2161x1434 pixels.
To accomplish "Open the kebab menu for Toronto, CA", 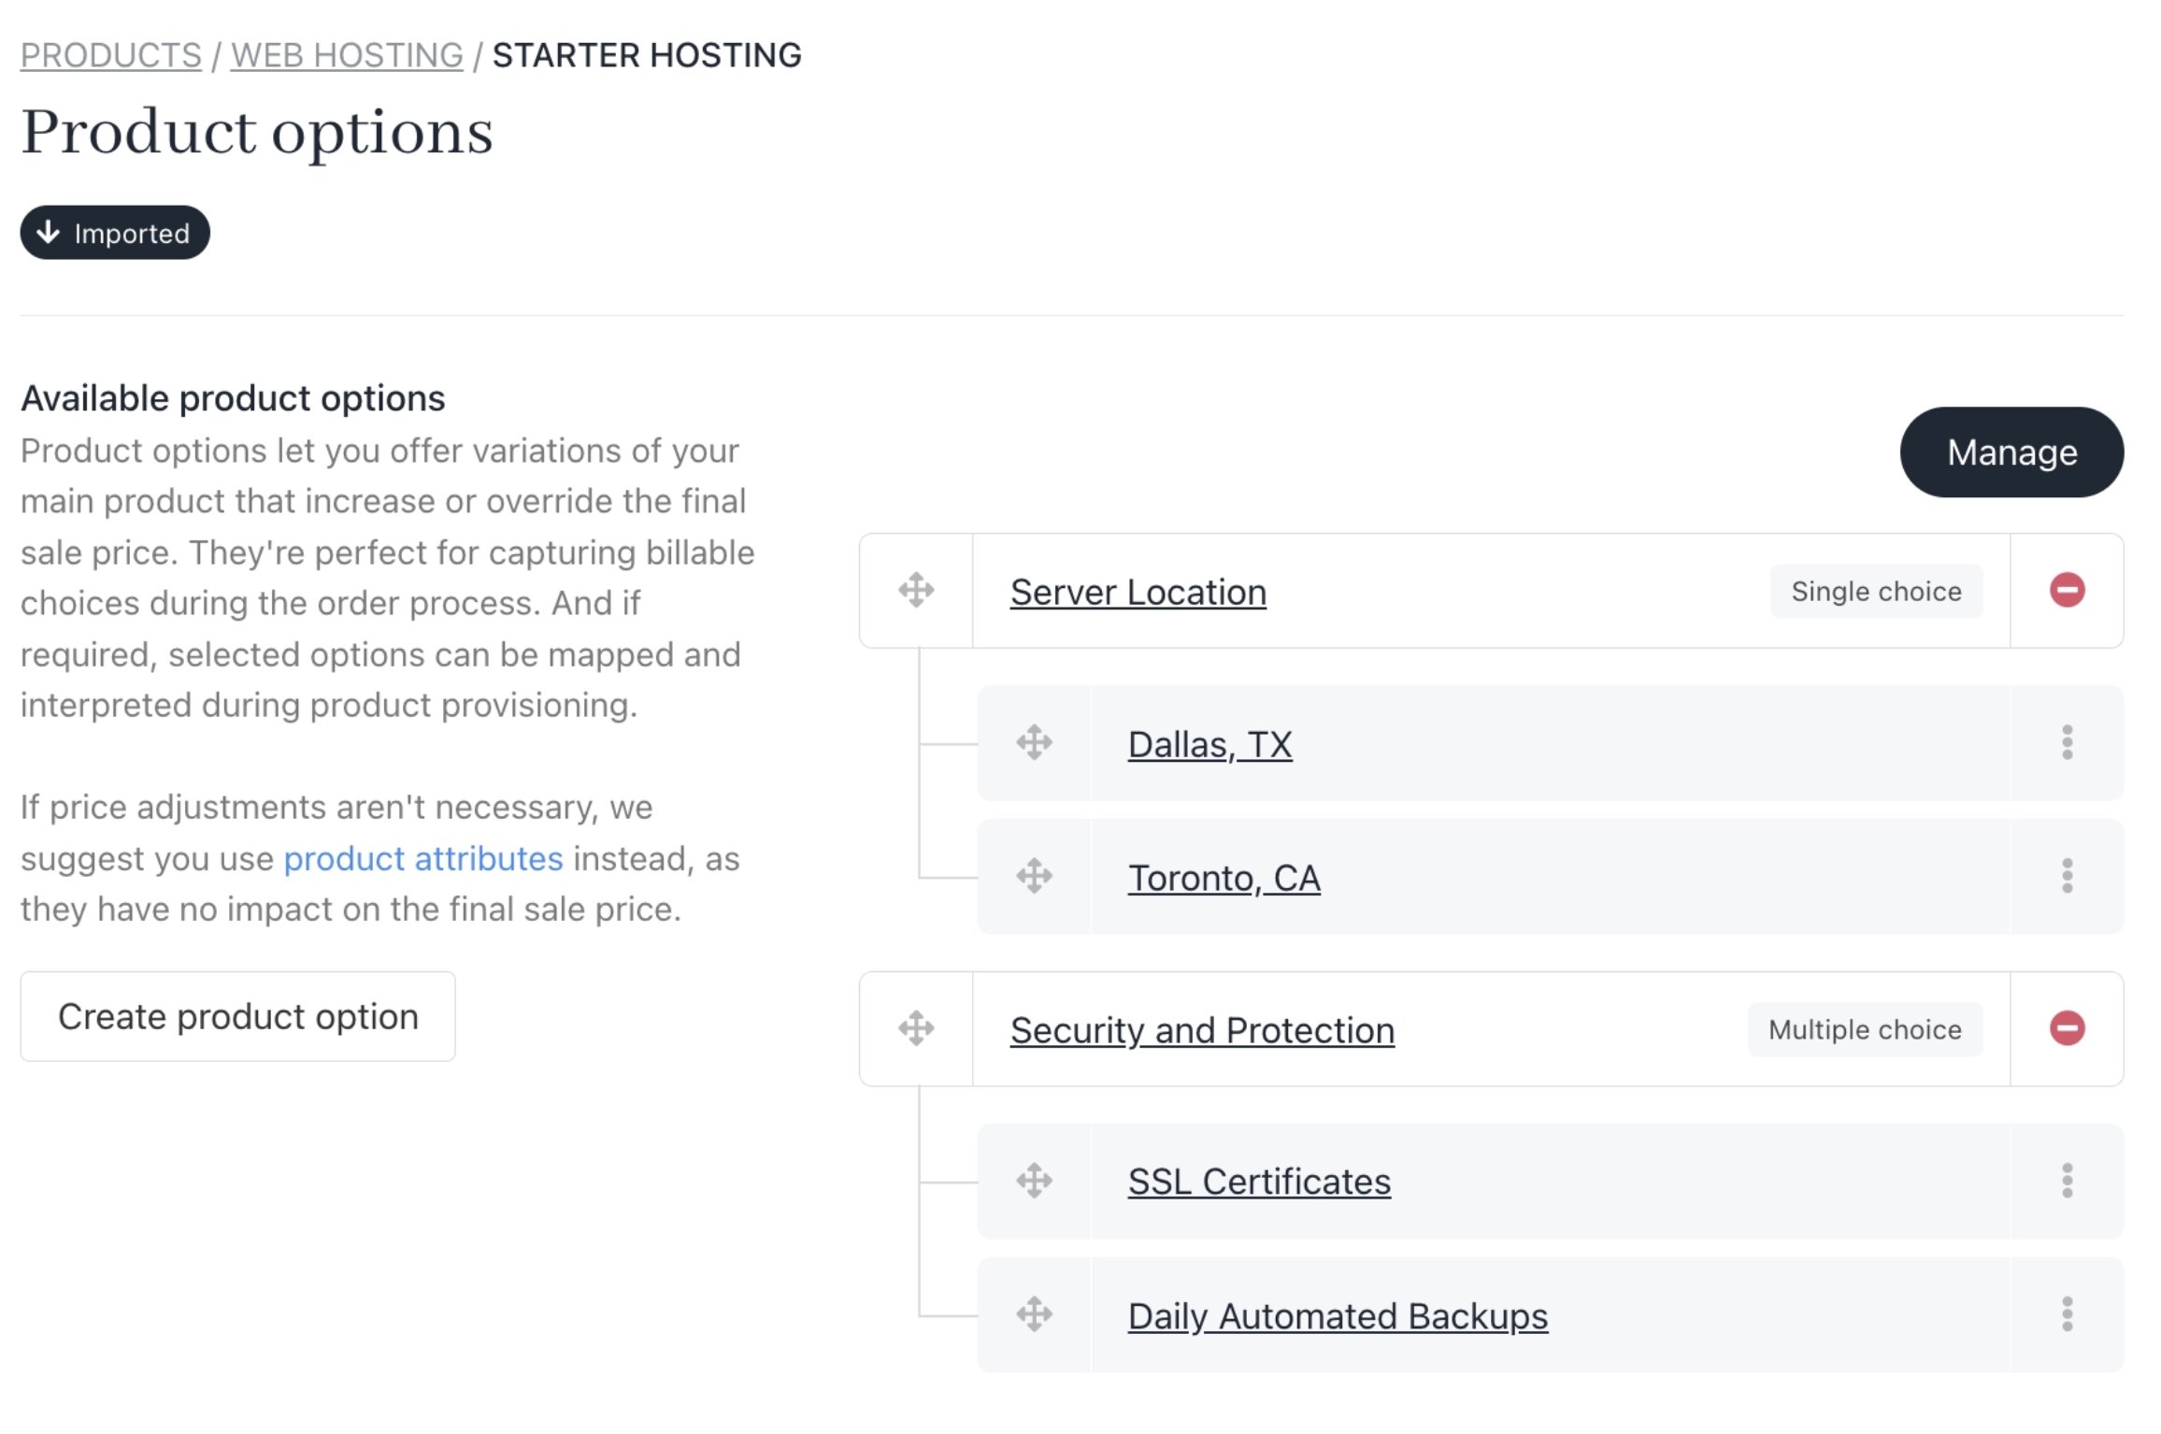I will tap(2067, 876).
